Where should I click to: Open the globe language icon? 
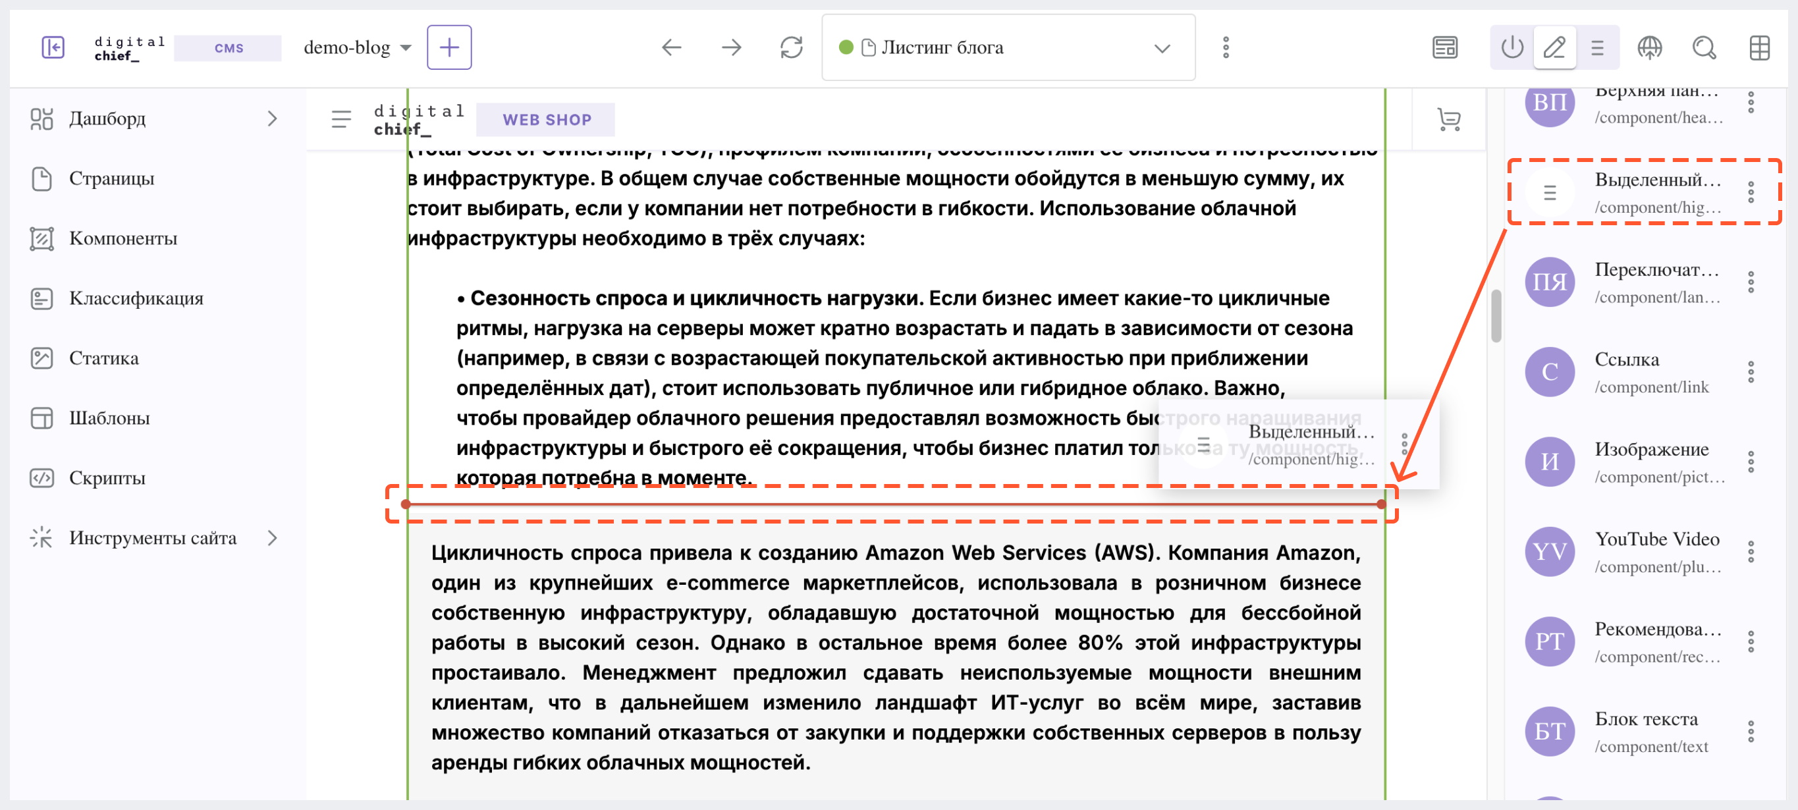1649,47
